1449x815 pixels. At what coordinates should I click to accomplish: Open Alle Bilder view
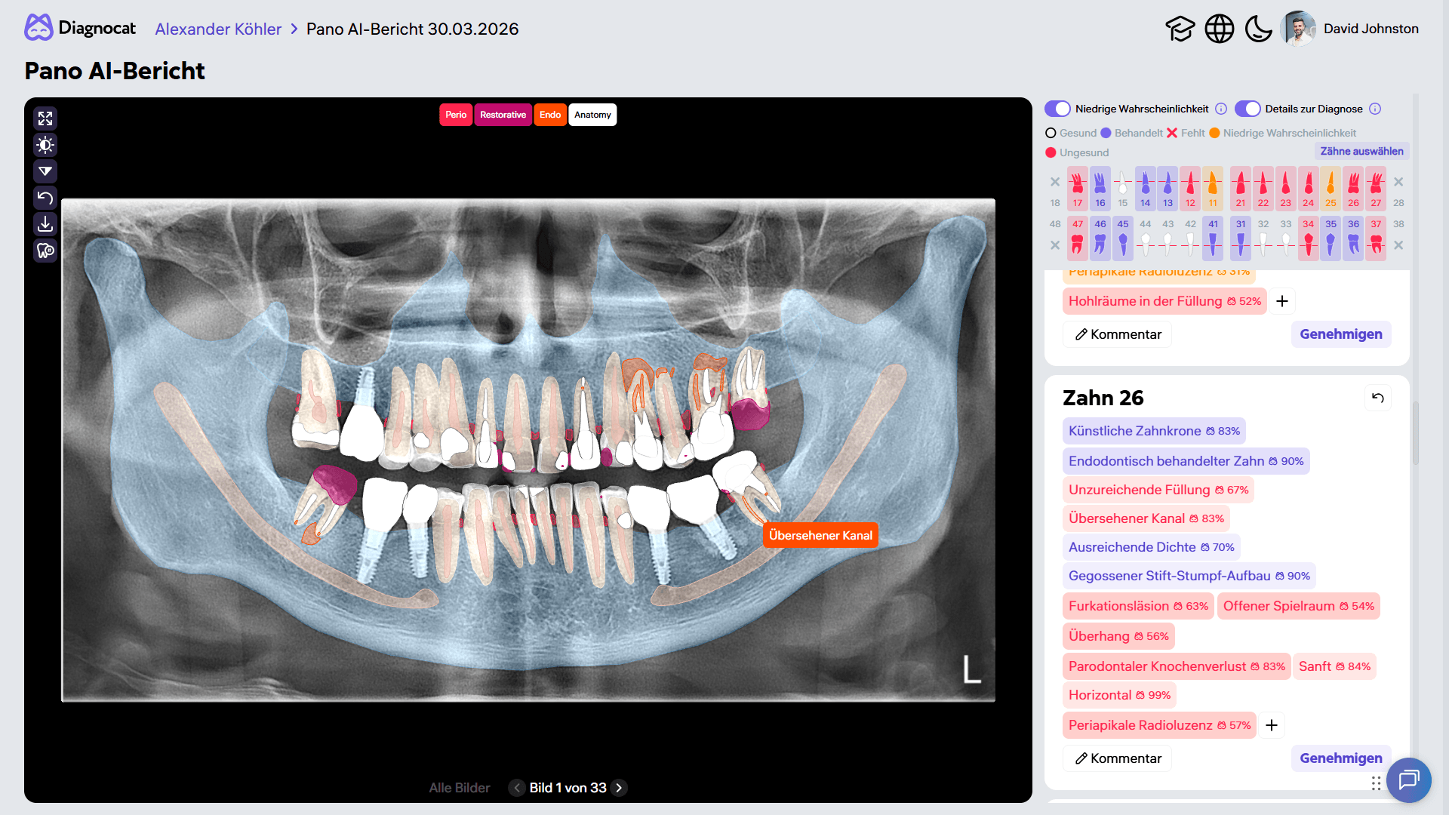tap(460, 788)
